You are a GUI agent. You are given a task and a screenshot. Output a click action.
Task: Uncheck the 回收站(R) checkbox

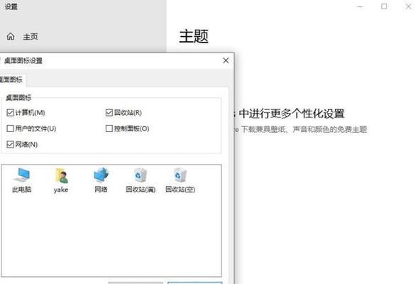point(109,113)
